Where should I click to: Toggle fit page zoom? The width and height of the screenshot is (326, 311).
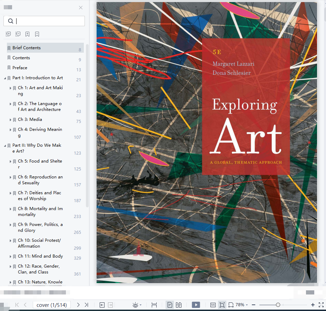222,305
